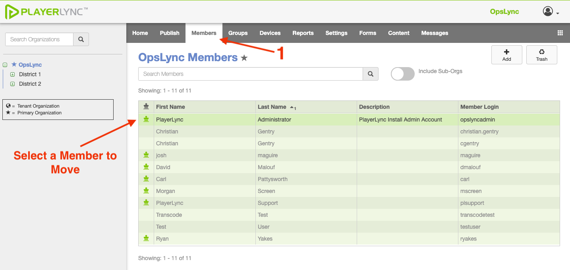Image resolution: width=570 pixels, height=270 pixels.
Task: Focus the Search Members field
Action: pyautogui.click(x=251, y=74)
